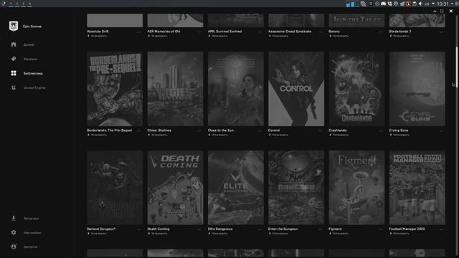The width and height of the screenshot is (459, 258).
Task: Open more options for ARK: Survival Evolved
Action: coord(260,32)
